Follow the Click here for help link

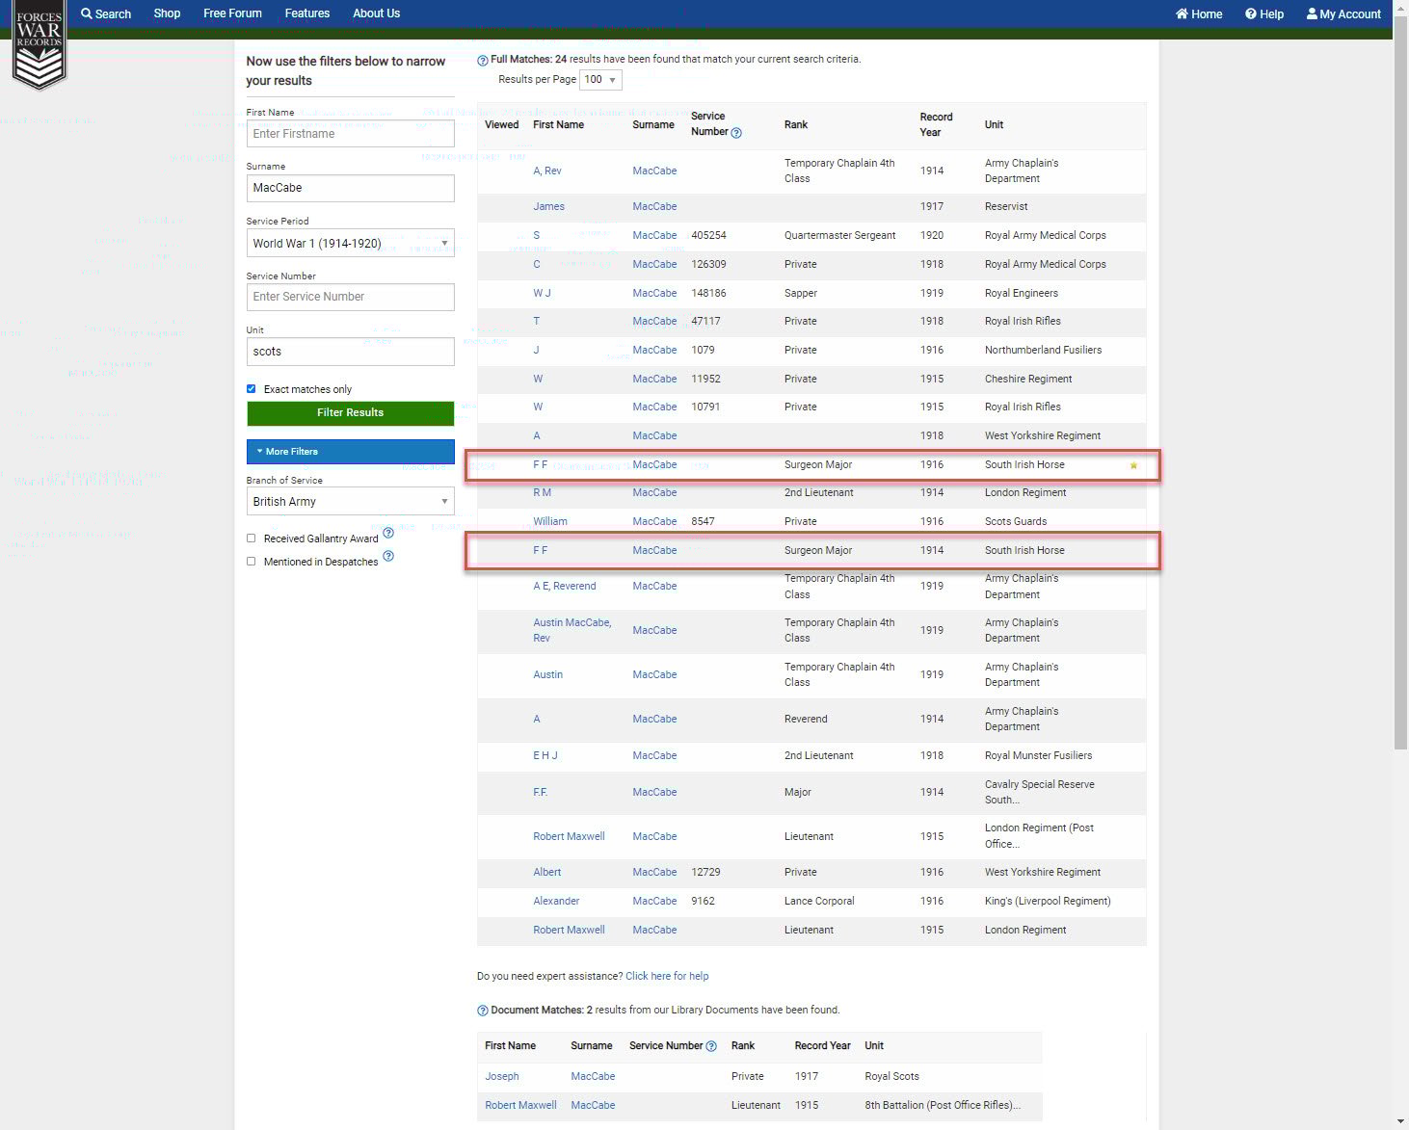click(667, 976)
